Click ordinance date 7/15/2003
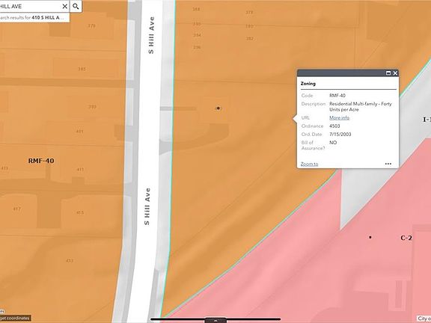431x323 pixels. 340,135
